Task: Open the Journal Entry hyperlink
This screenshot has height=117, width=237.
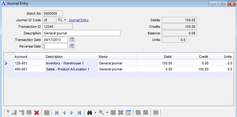Action: pos(79,20)
